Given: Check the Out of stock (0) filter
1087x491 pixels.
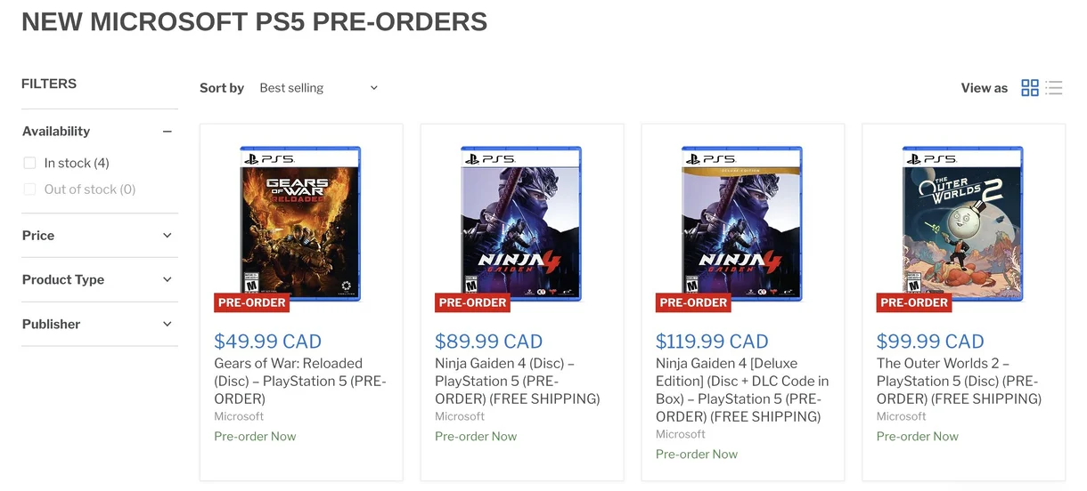Looking at the screenshot, I should click(29, 189).
